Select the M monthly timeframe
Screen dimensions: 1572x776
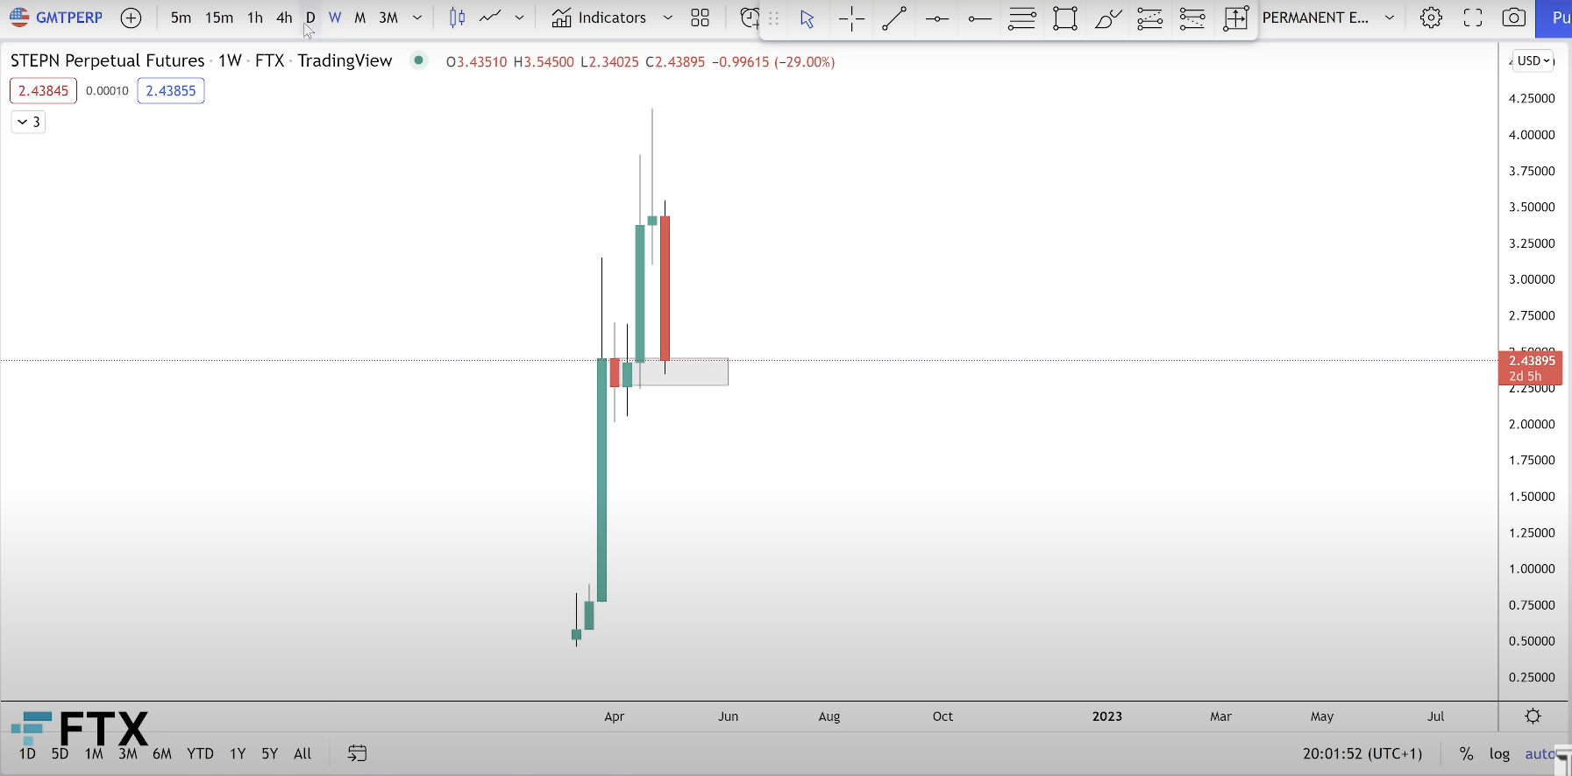[x=359, y=18]
